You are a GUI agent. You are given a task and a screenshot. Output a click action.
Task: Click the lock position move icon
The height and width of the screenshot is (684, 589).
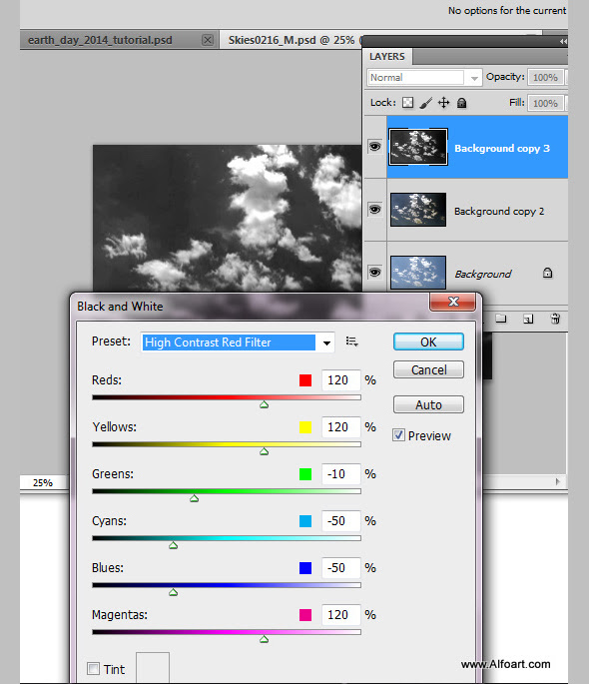443,103
